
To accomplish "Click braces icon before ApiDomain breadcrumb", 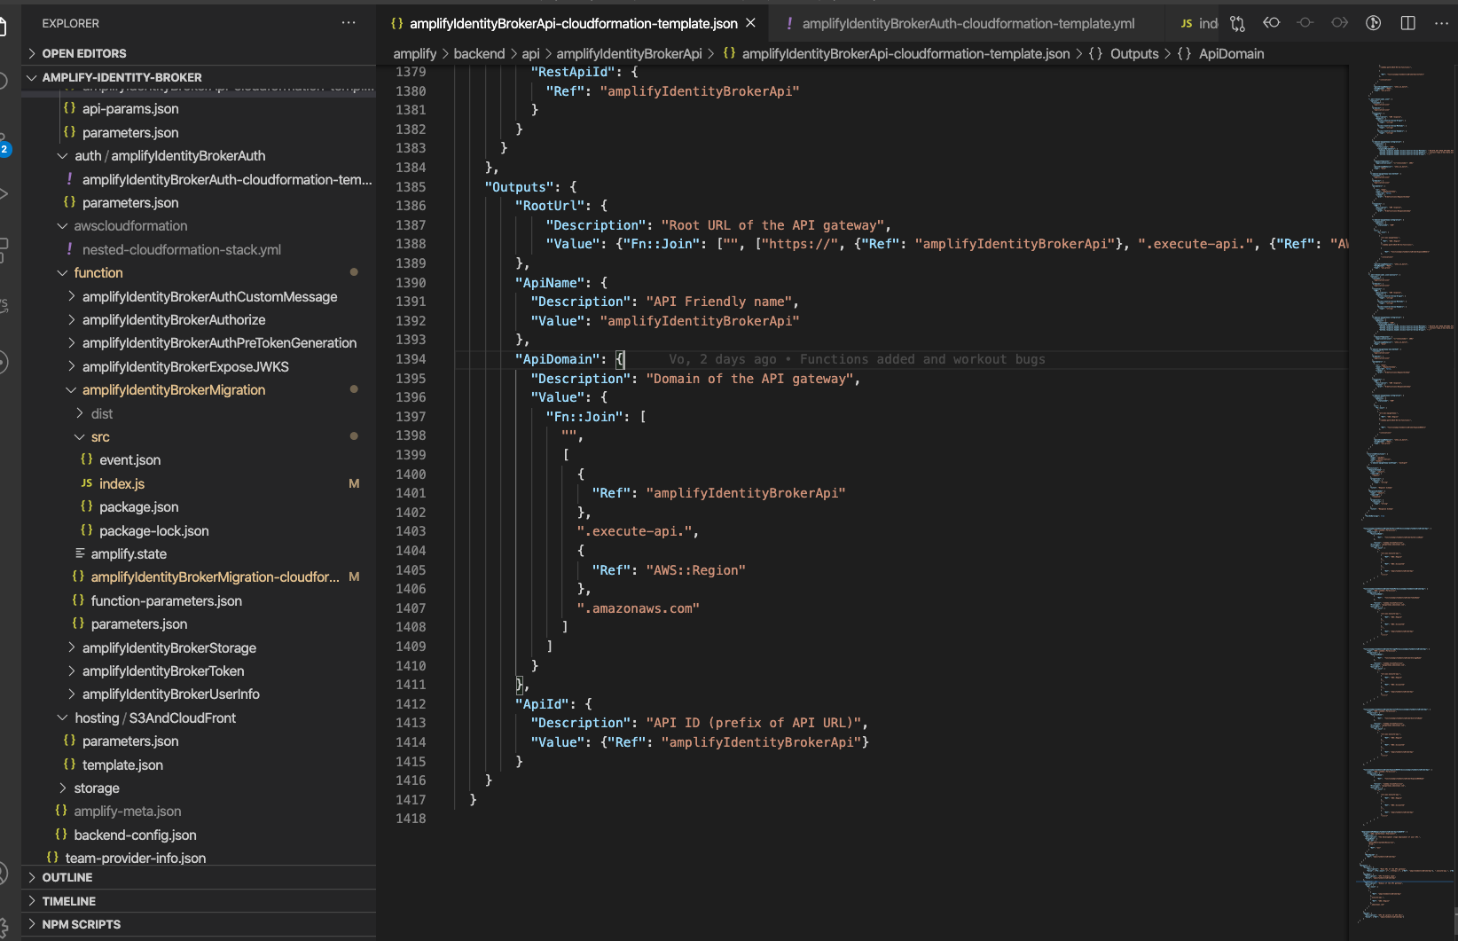I will click(x=1184, y=53).
